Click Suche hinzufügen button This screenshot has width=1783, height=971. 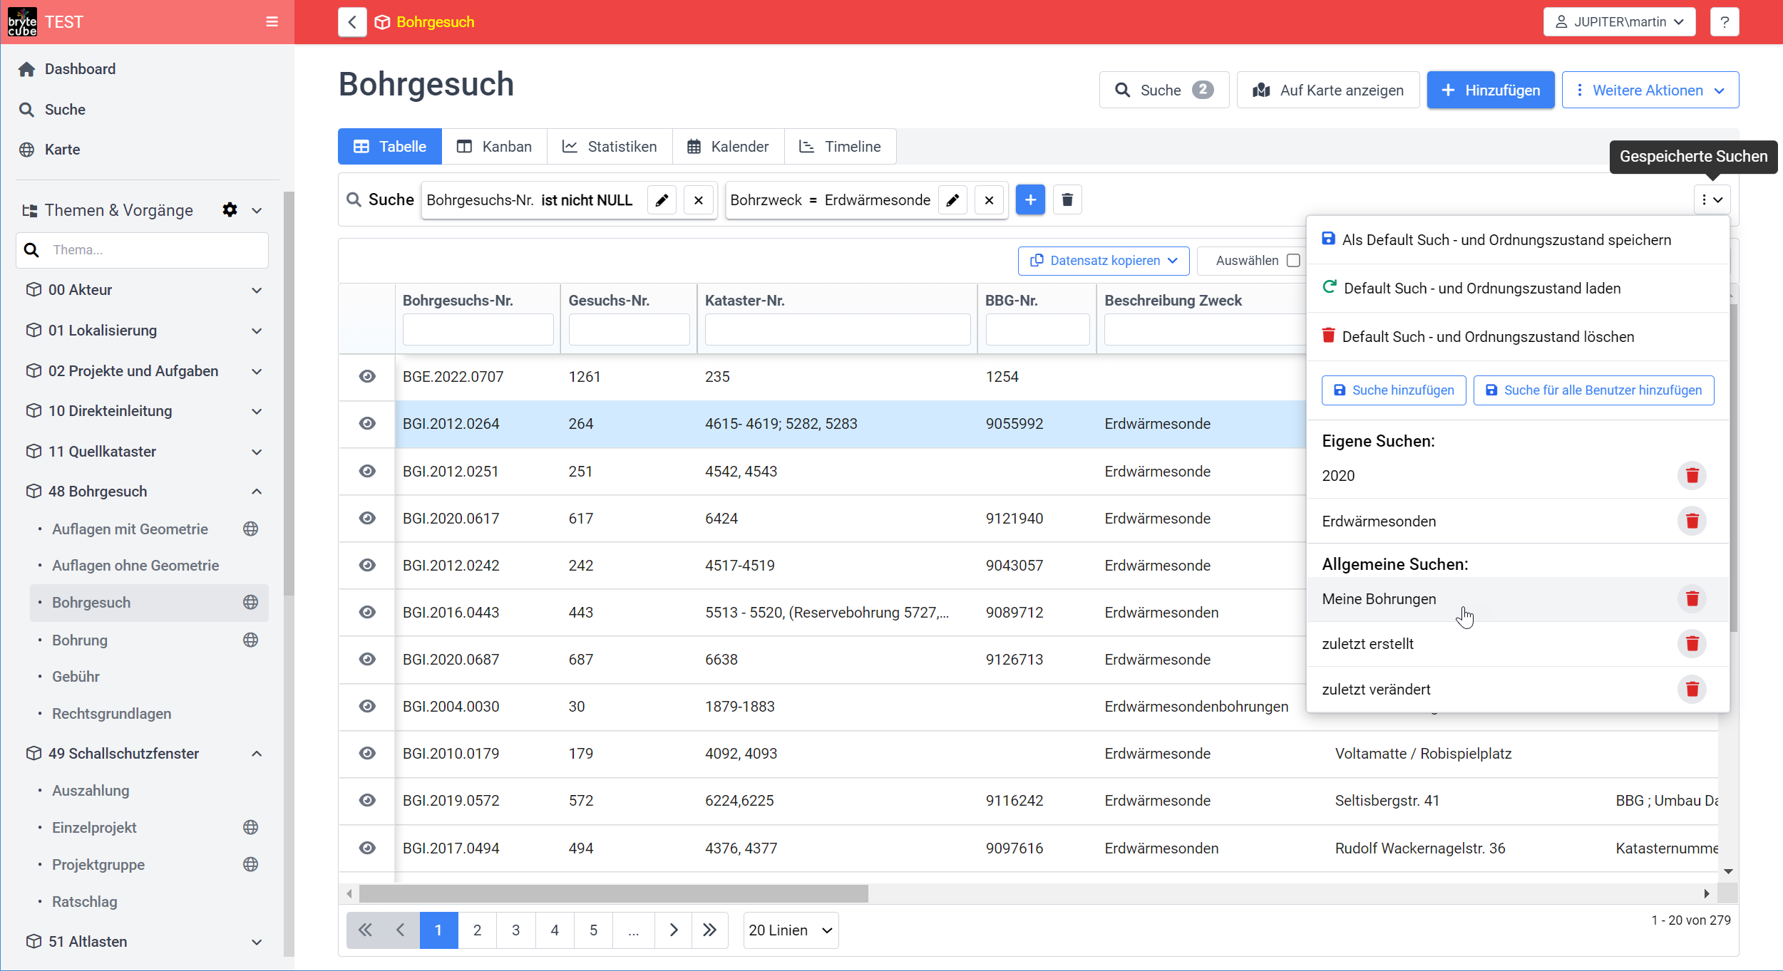coord(1394,390)
